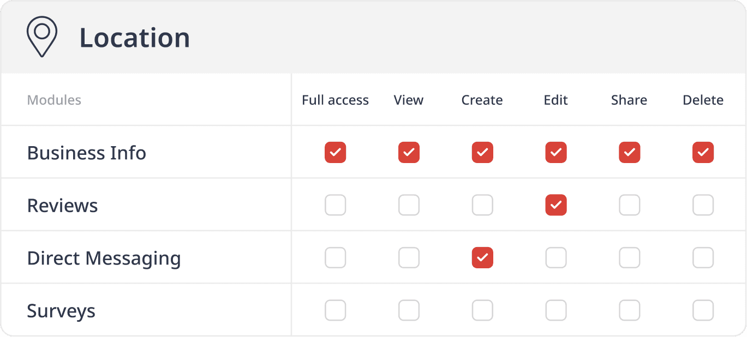Select the Business Info module row label

[87, 153]
